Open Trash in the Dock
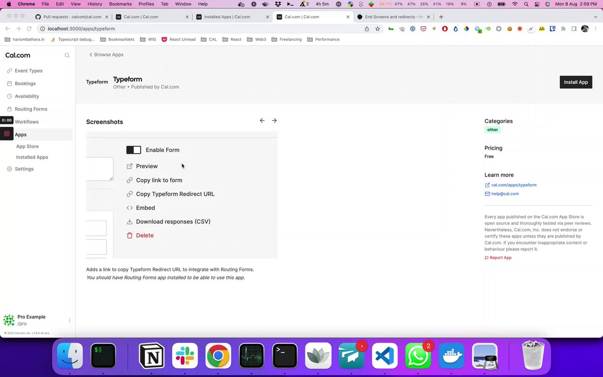 [533, 355]
